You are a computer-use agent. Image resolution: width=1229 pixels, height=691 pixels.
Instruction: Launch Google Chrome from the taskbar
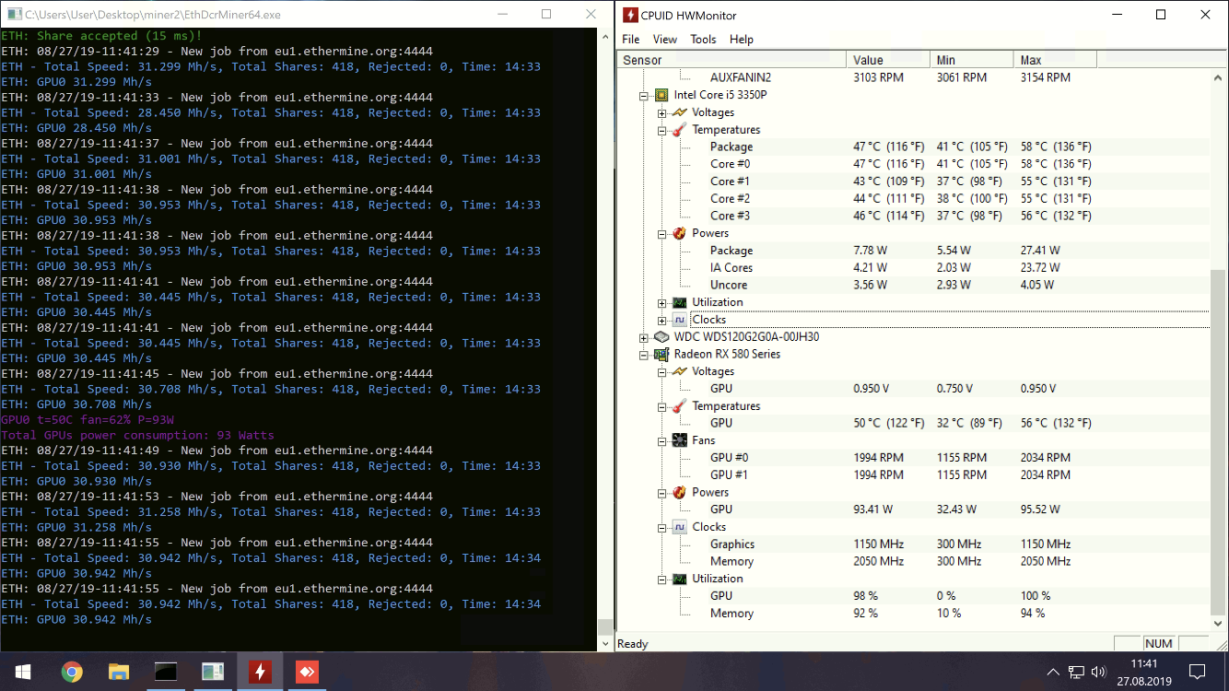click(72, 672)
